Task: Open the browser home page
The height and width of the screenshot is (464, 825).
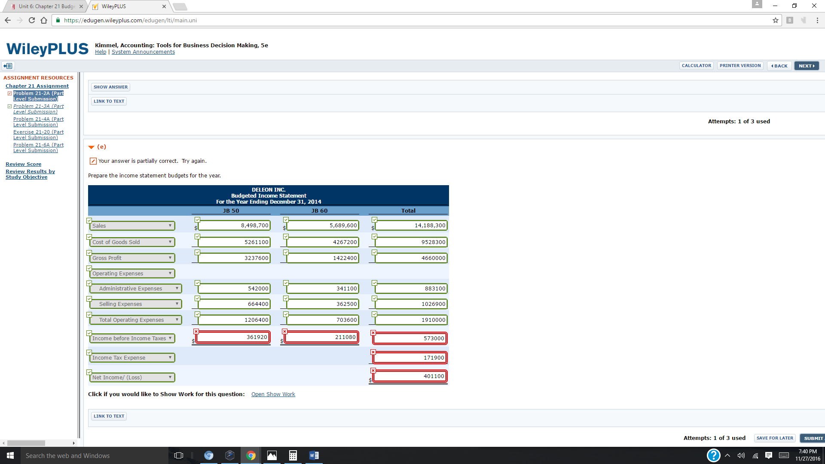Action: 44,20
